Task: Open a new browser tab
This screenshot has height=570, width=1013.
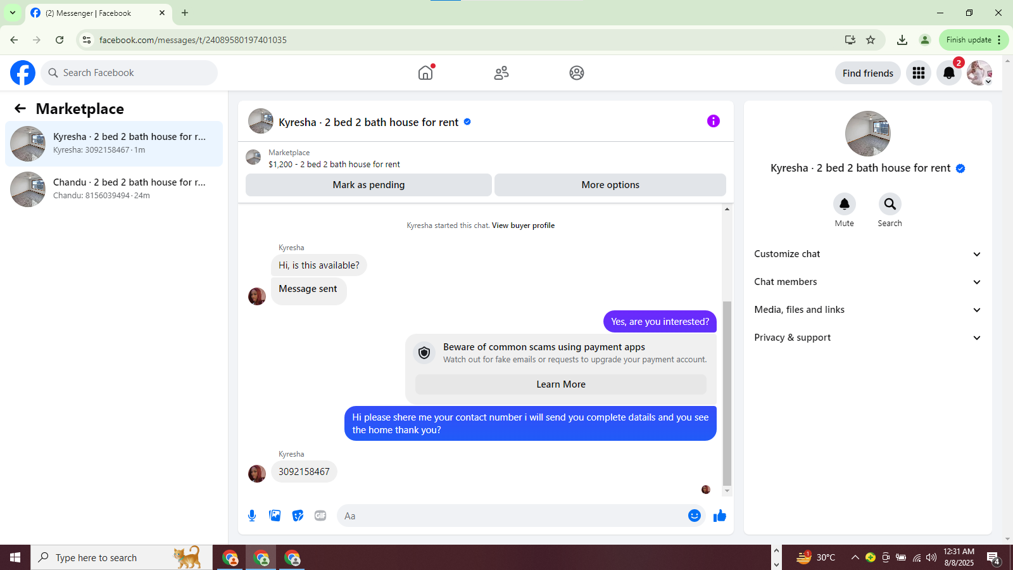Action: 185,13
